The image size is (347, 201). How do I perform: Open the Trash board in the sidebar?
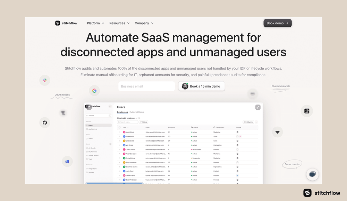coord(90,159)
